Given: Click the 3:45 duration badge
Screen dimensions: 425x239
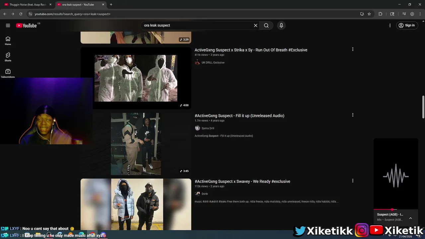Looking at the screenshot, I should tap(184, 171).
